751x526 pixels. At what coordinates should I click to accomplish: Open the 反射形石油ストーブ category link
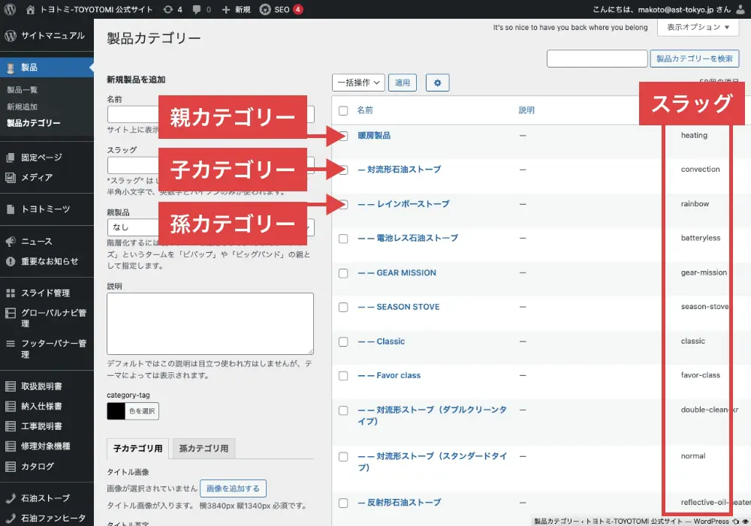point(400,503)
